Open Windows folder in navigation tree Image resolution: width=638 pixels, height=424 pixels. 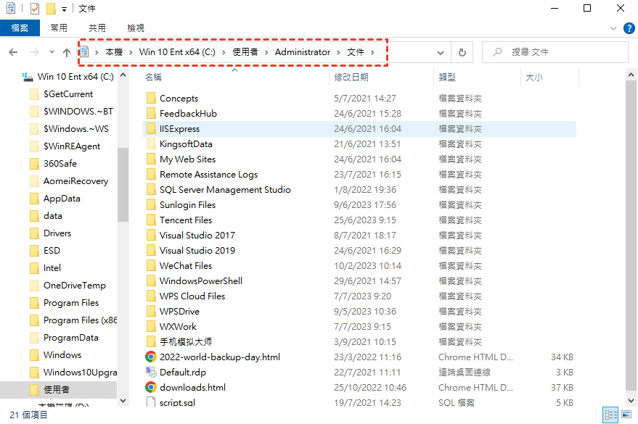point(62,355)
